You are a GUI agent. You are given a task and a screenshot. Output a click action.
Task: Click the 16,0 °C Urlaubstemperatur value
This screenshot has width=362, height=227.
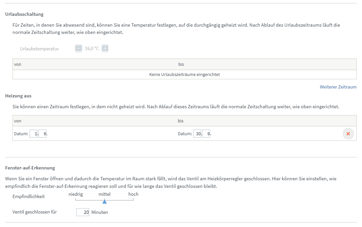point(92,49)
